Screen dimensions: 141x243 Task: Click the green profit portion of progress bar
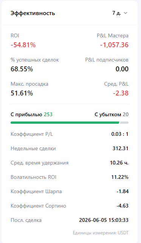pos(65,123)
